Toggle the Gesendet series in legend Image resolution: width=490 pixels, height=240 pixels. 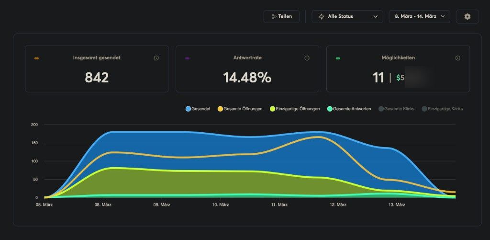[198, 109]
